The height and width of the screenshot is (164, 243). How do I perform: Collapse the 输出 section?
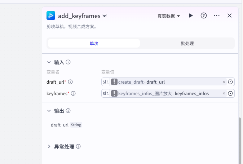coord(49,111)
